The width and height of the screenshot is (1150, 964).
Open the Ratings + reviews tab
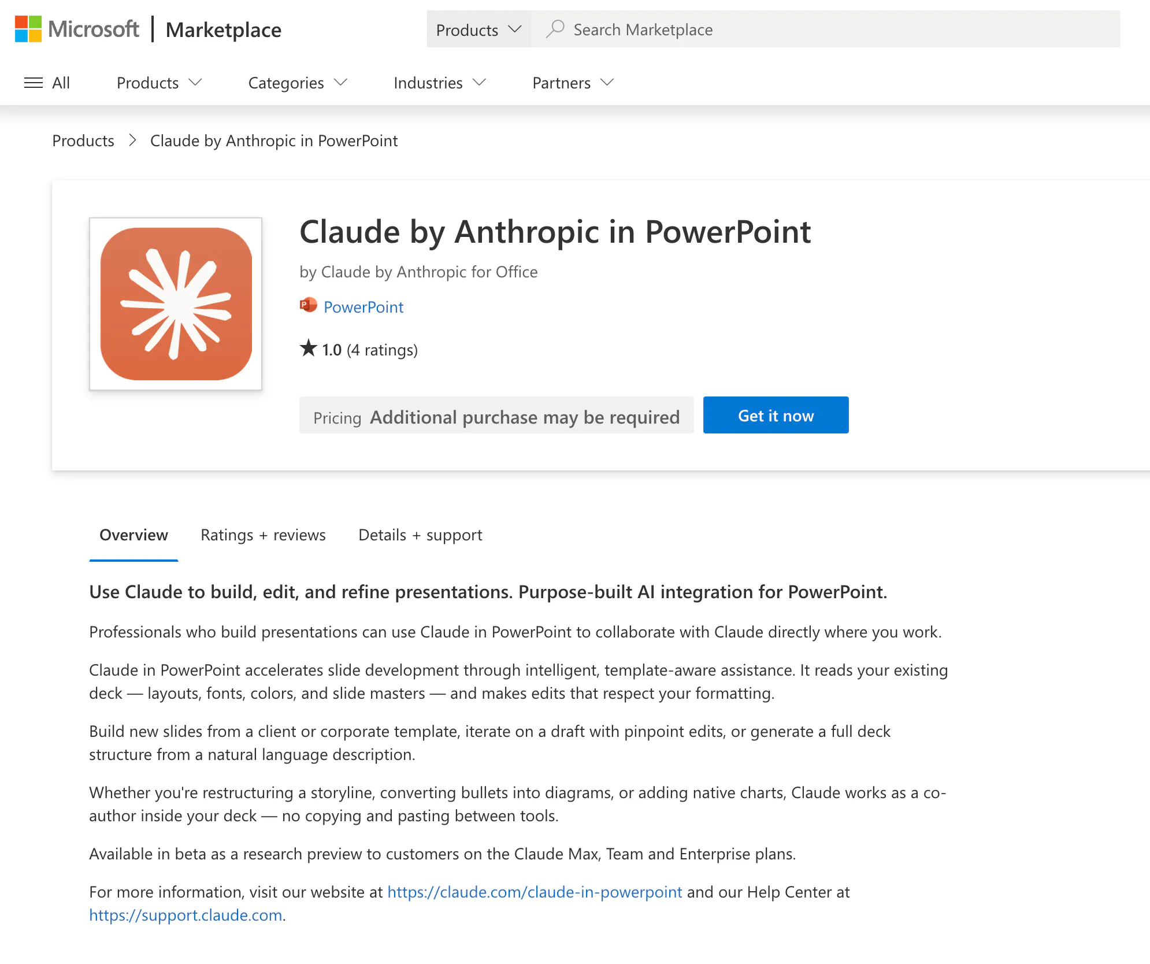click(x=263, y=535)
